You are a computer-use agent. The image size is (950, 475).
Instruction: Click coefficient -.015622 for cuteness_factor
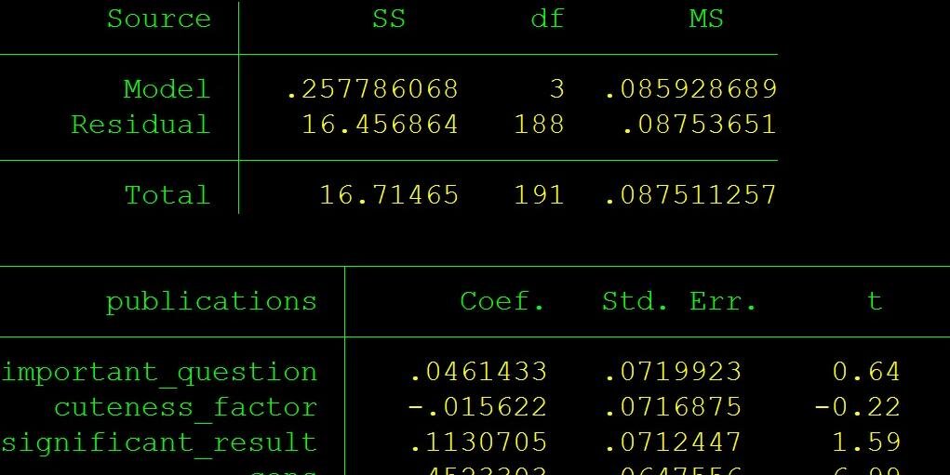[478, 406]
